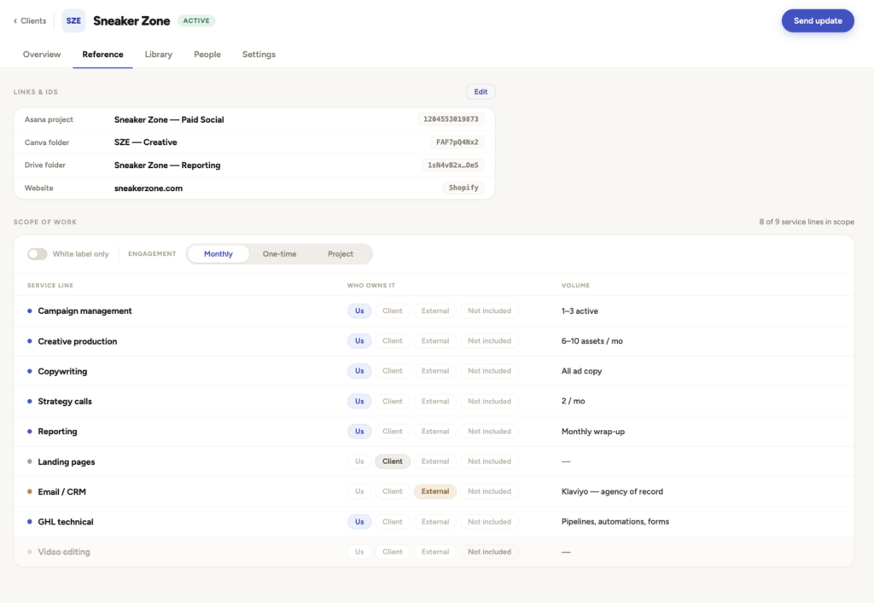Screen dimensions: 874x603
Task: Set Campaign management to Not included
Action: [x=489, y=310]
